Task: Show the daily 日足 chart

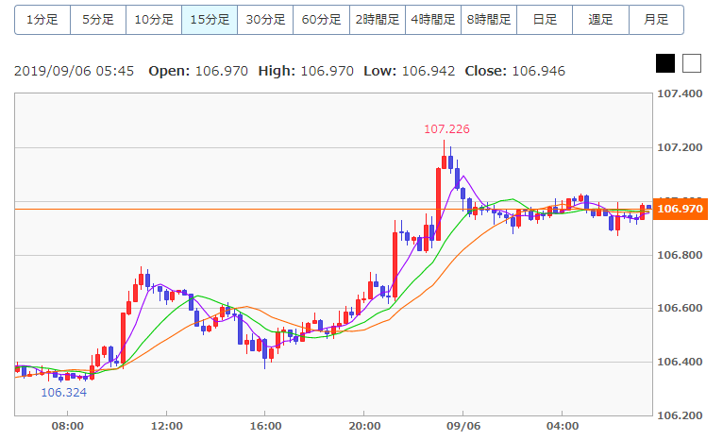Action: pos(545,20)
